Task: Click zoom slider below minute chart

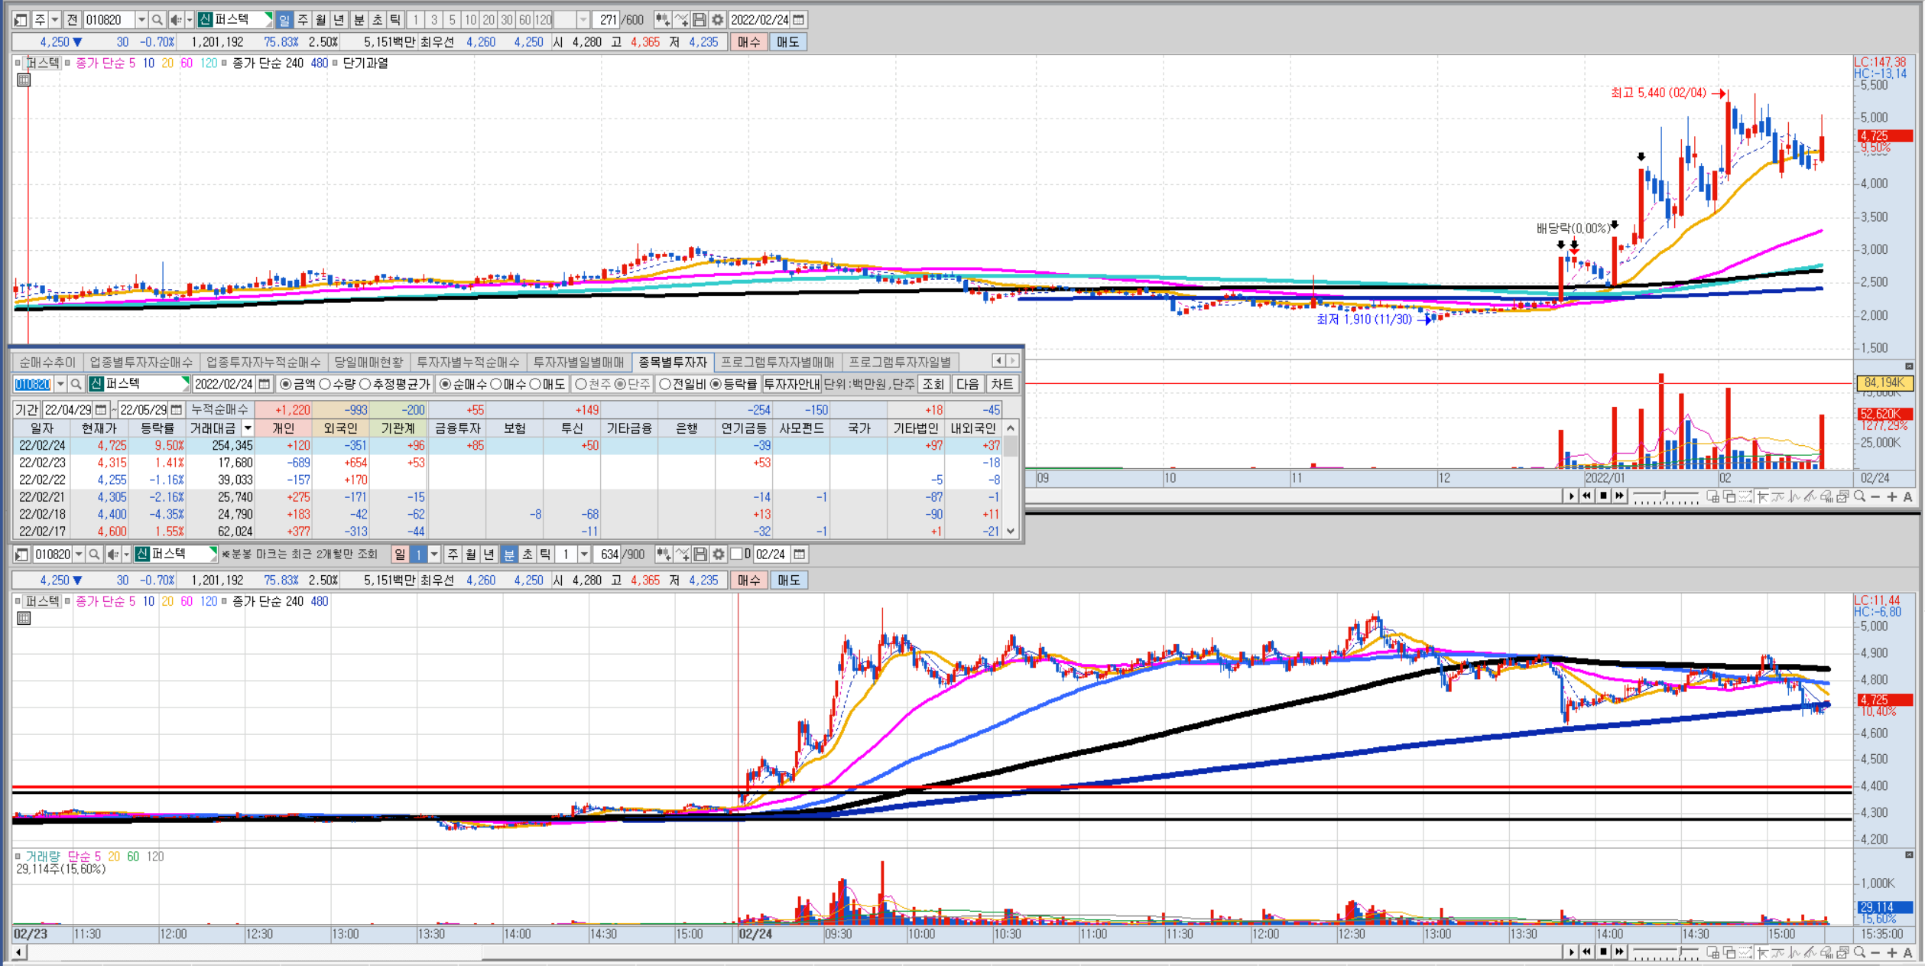Action: point(1666,952)
